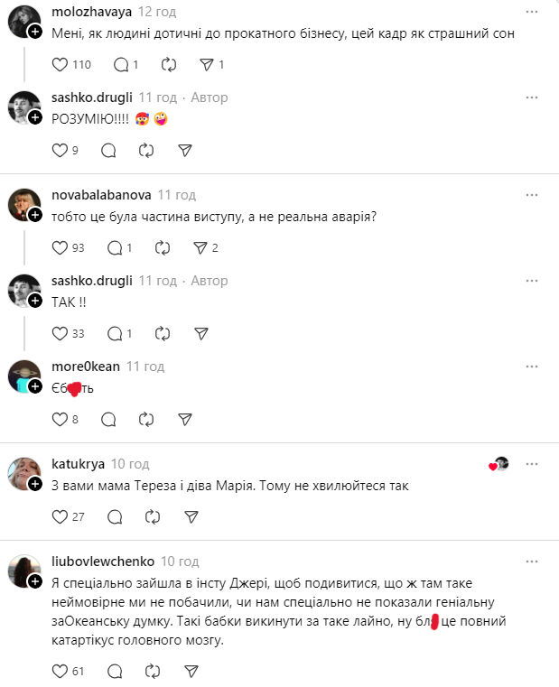The image size is (559, 687).
Task: Like novabalabanova's comment
Action: (61, 247)
